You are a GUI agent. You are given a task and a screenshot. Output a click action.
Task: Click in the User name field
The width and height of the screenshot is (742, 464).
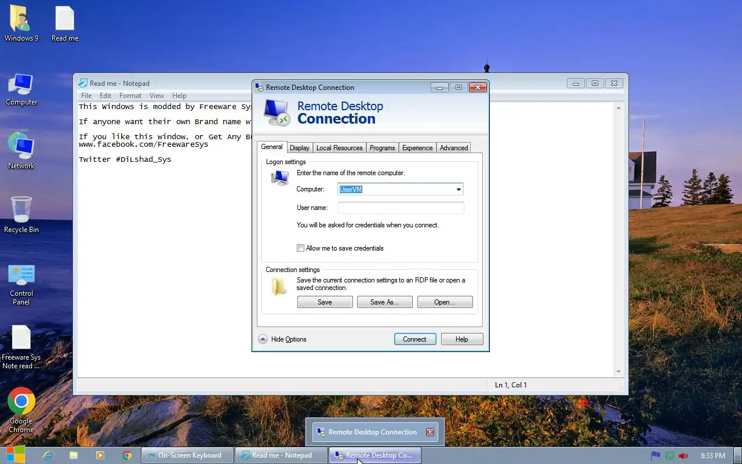pos(401,208)
